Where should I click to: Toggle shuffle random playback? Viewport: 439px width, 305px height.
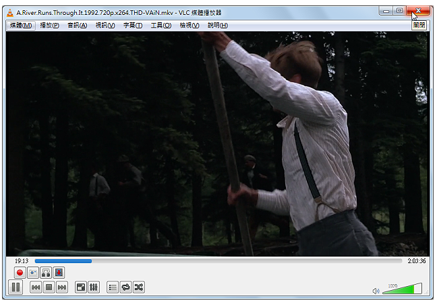[x=139, y=287]
